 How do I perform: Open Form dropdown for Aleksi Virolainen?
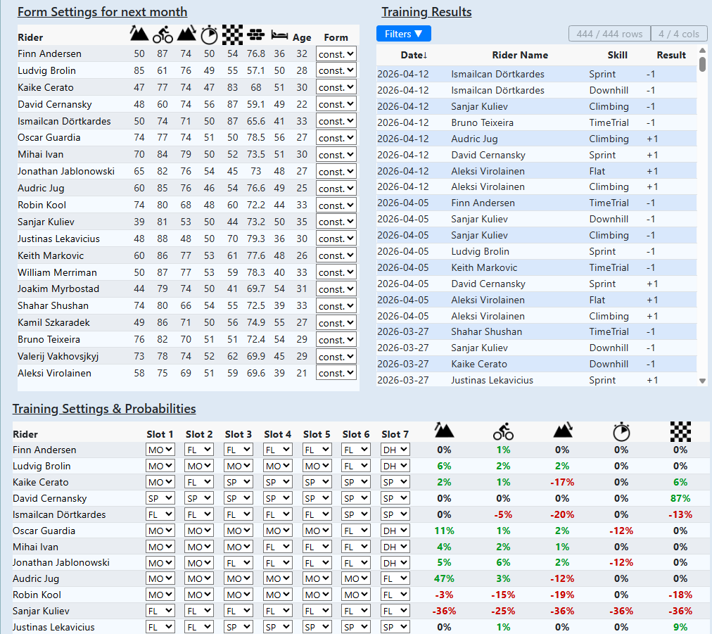(336, 373)
